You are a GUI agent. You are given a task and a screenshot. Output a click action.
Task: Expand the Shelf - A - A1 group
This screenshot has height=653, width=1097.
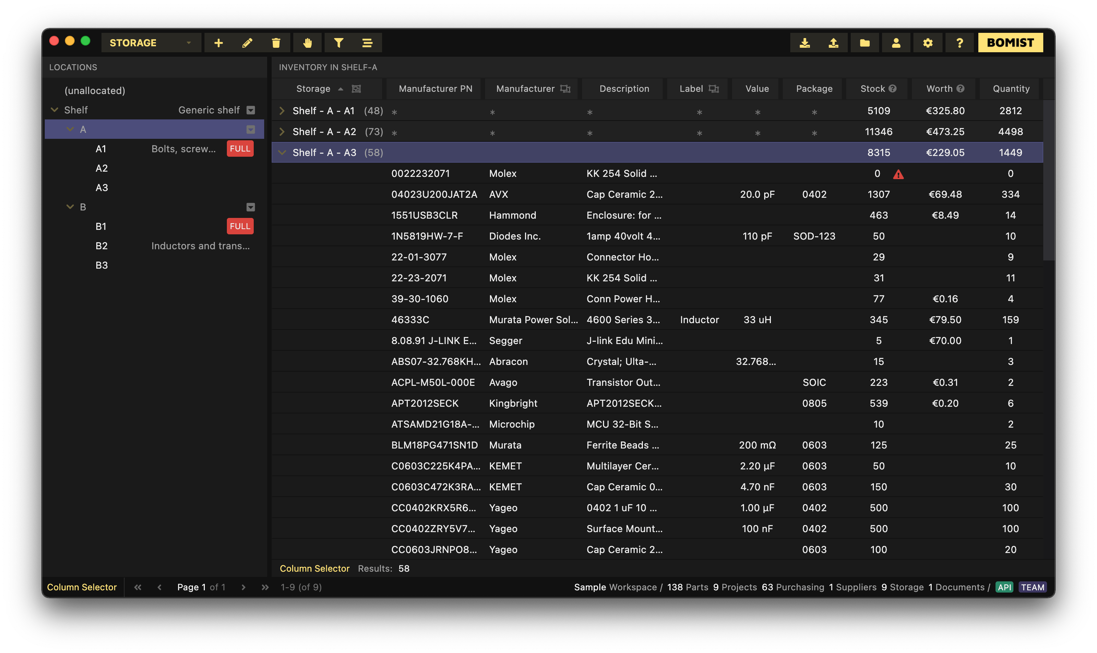click(282, 110)
